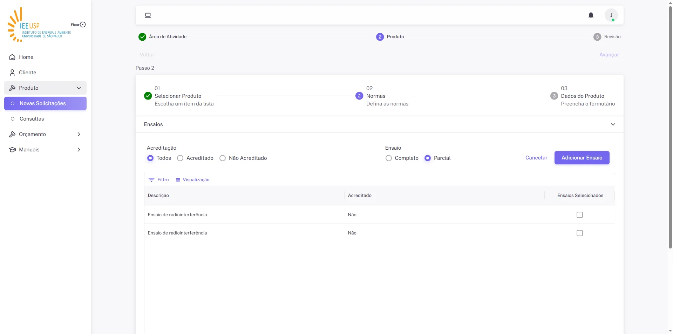Click the Filtro filter icon
This screenshot has height=334, width=673.
pyautogui.click(x=151, y=180)
